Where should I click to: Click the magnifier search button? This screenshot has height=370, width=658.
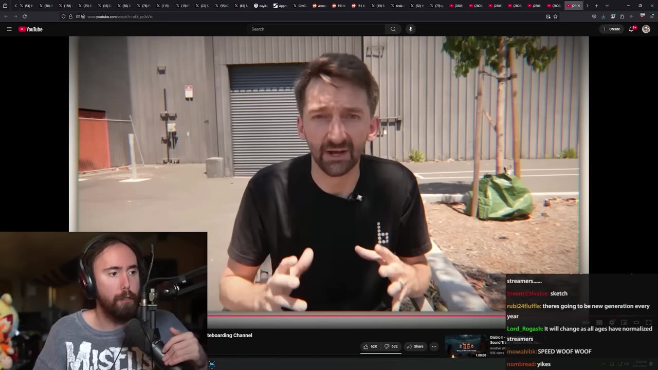[393, 29]
